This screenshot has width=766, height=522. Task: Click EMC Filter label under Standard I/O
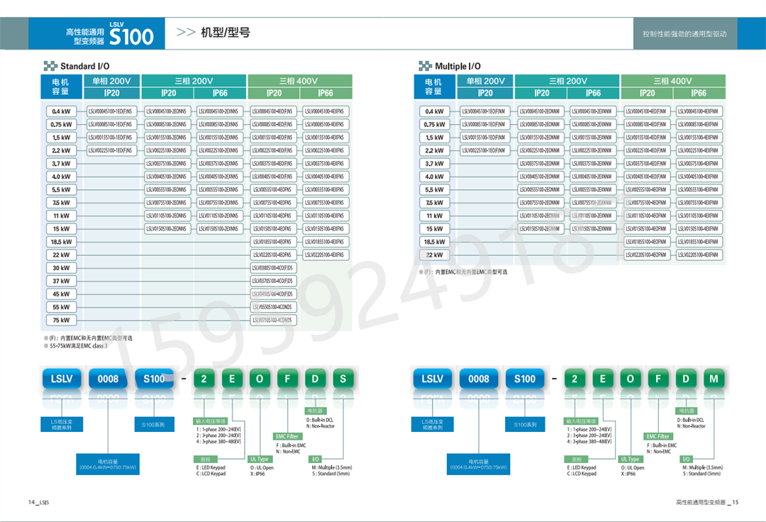tap(287, 437)
